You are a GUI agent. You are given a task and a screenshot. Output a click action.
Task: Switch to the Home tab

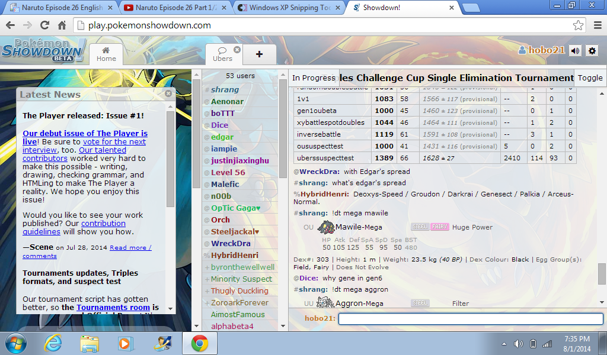[106, 54]
